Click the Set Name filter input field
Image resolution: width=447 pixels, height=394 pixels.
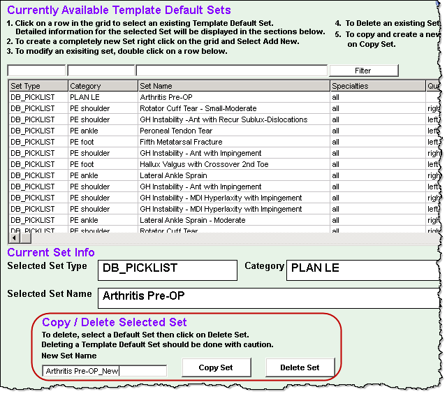[x=232, y=71]
